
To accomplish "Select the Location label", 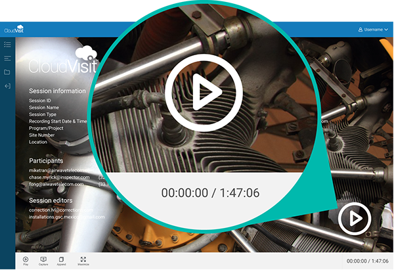I will point(38,142).
